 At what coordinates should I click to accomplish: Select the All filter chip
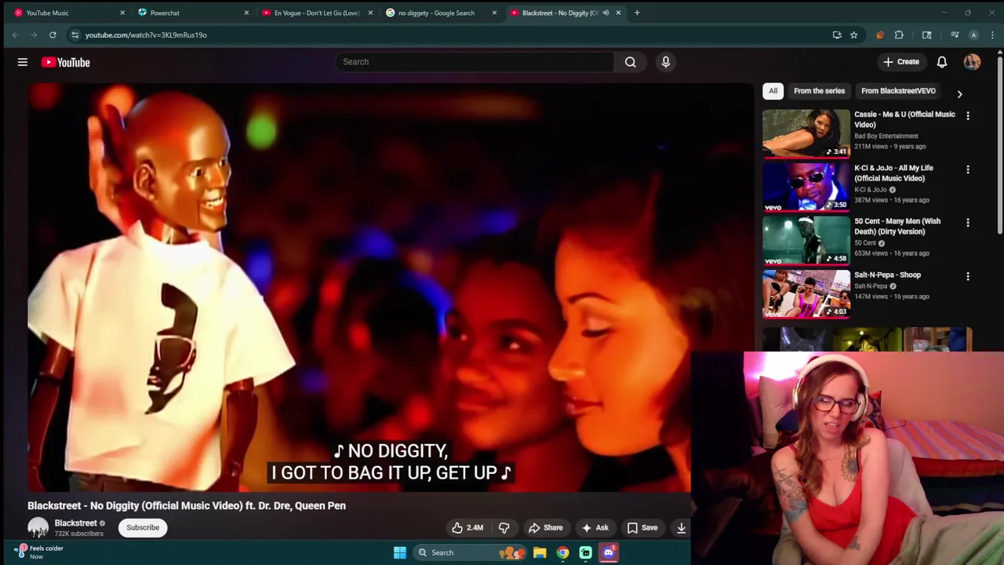pyautogui.click(x=773, y=91)
